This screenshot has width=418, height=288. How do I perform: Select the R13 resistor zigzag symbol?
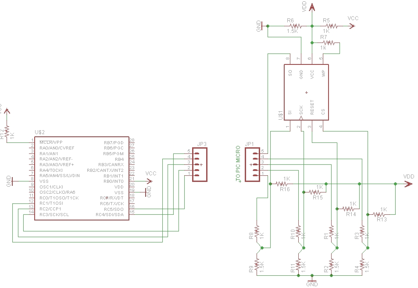(x=379, y=214)
